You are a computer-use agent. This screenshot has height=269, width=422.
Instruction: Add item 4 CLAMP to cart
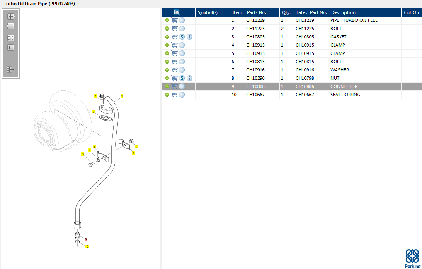coord(175,45)
